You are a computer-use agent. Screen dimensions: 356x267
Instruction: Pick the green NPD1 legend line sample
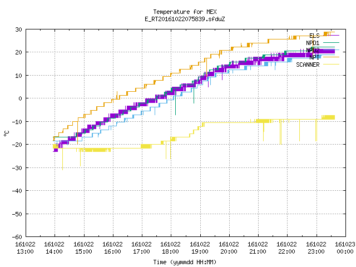pyautogui.click(x=331, y=43)
